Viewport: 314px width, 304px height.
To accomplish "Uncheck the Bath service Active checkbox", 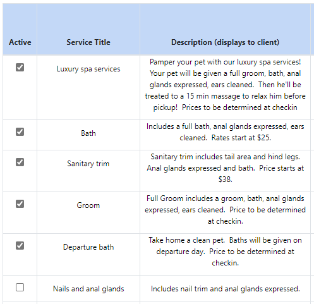I will (20, 132).
